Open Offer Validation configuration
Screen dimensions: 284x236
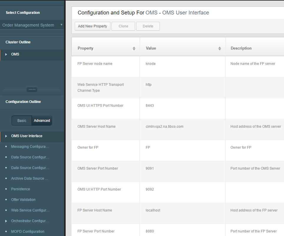23,200
